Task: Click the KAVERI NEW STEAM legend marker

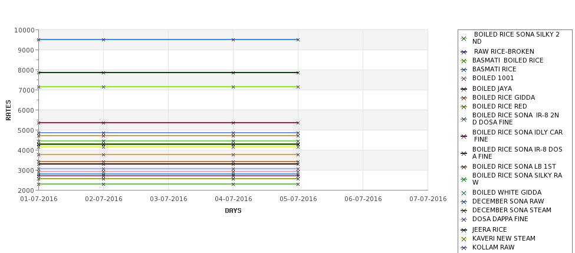Action: coord(464,239)
